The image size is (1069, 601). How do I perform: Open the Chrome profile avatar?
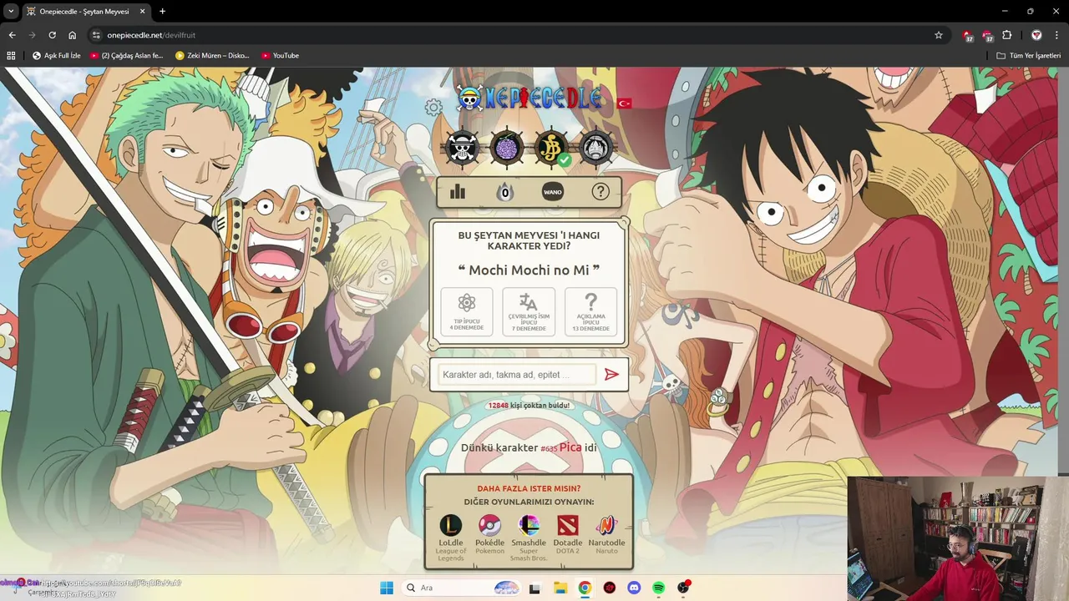point(1036,35)
